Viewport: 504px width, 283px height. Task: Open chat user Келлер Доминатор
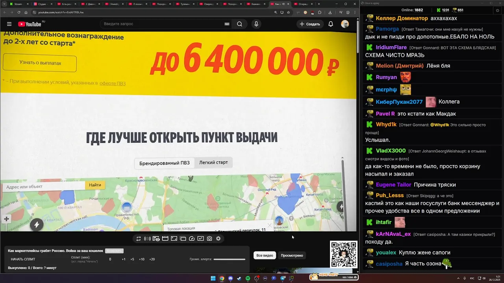click(x=402, y=18)
